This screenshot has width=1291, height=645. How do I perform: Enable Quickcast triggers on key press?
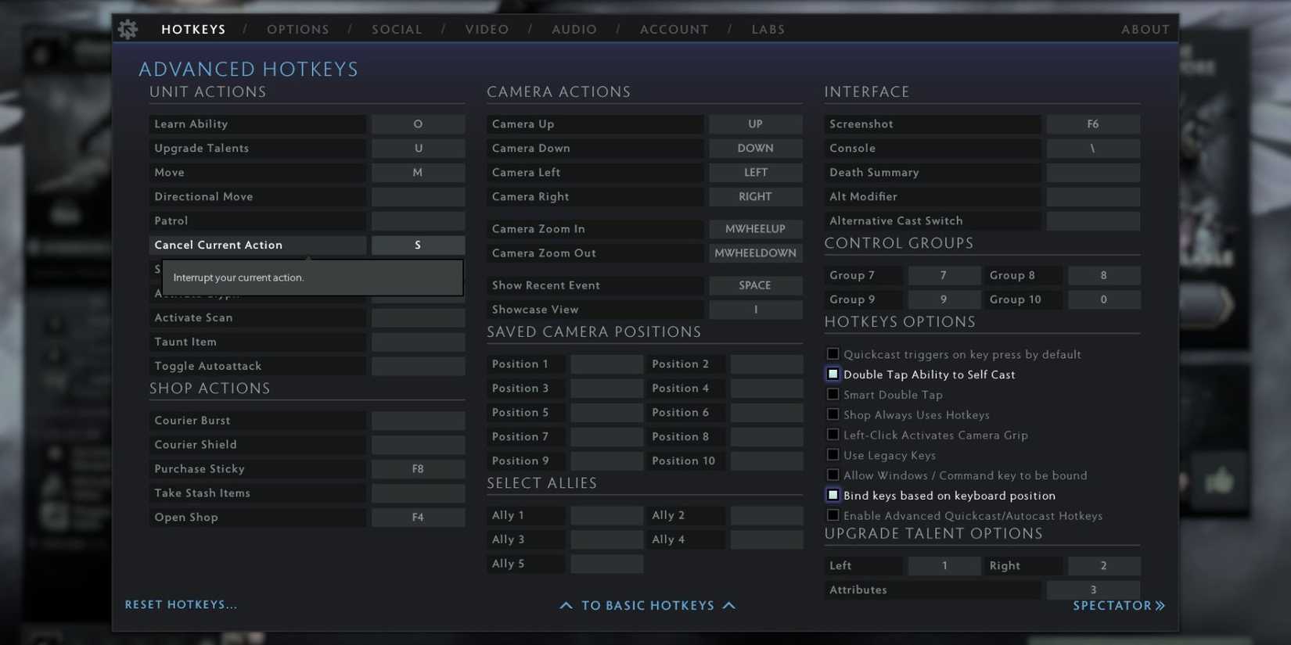tap(833, 354)
